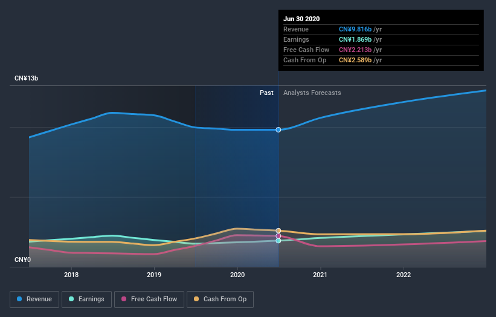The image size is (496, 317).
Task: Click the 2018 x-axis label
Action: [x=71, y=275]
